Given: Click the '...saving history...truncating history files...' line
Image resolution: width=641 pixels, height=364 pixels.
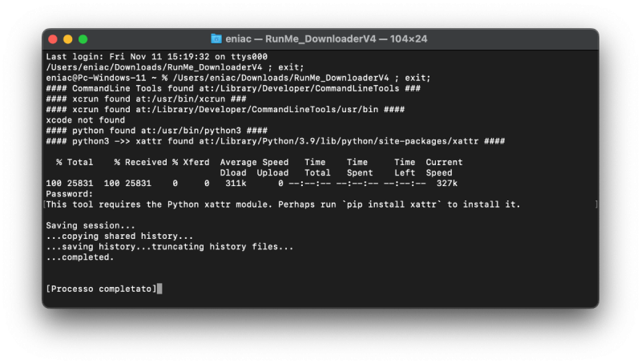Looking at the screenshot, I should 170,247.
